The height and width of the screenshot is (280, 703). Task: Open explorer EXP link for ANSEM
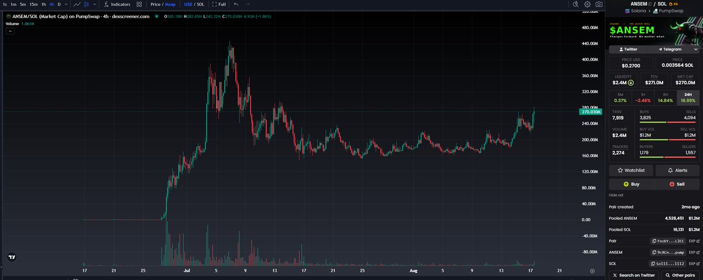[694, 253]
